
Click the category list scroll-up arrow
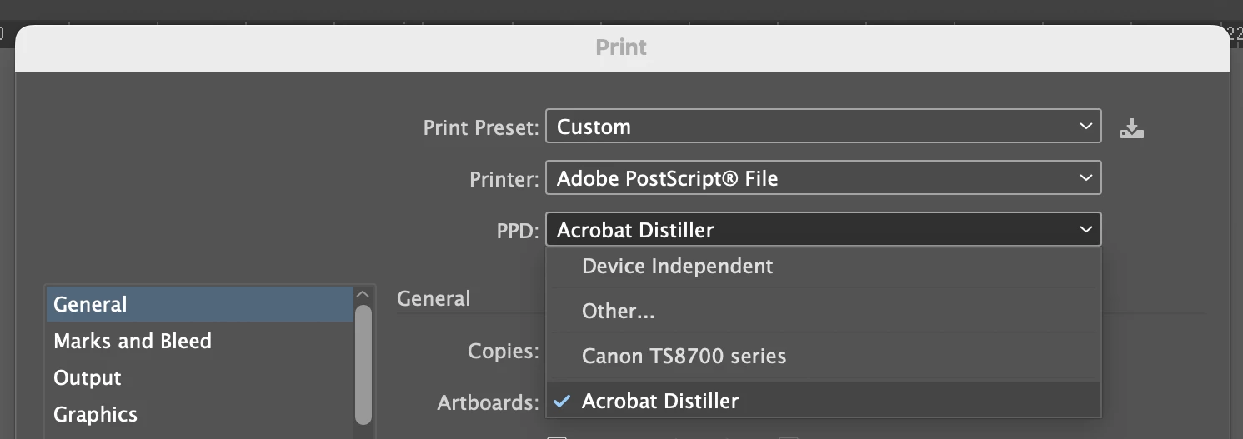click(x=363, y=294)
